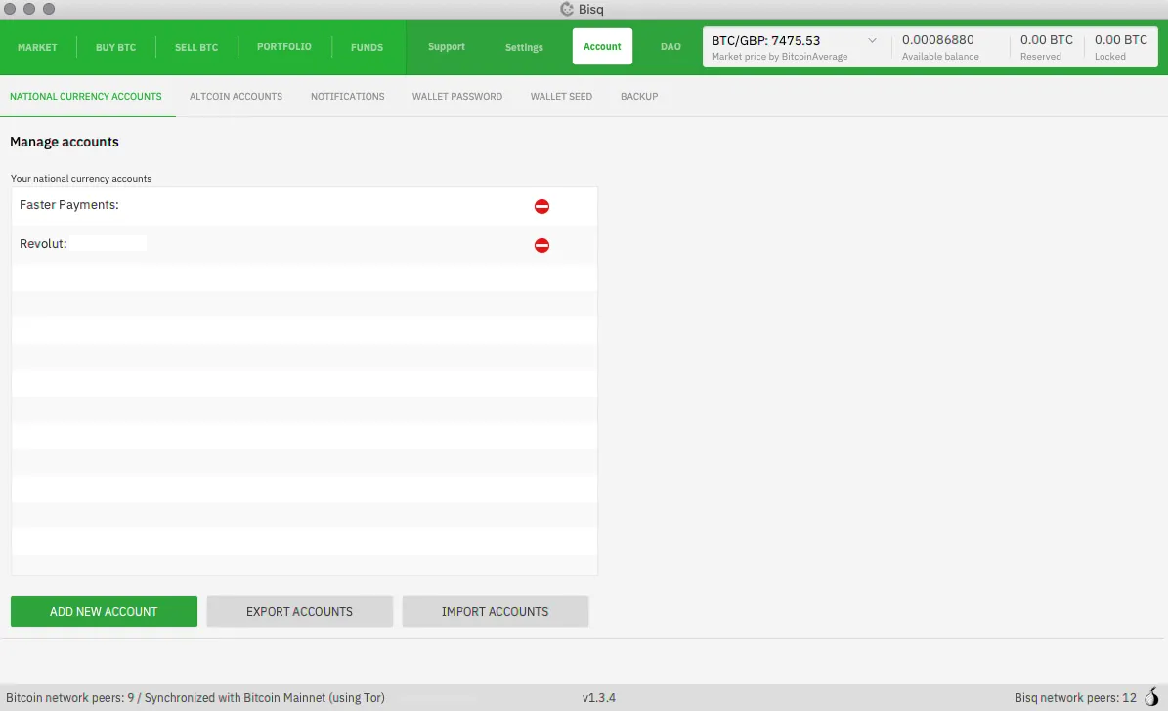Go to Buy BTC section
The width and height of the screenshot is (1168, 711).
point(115,47)
